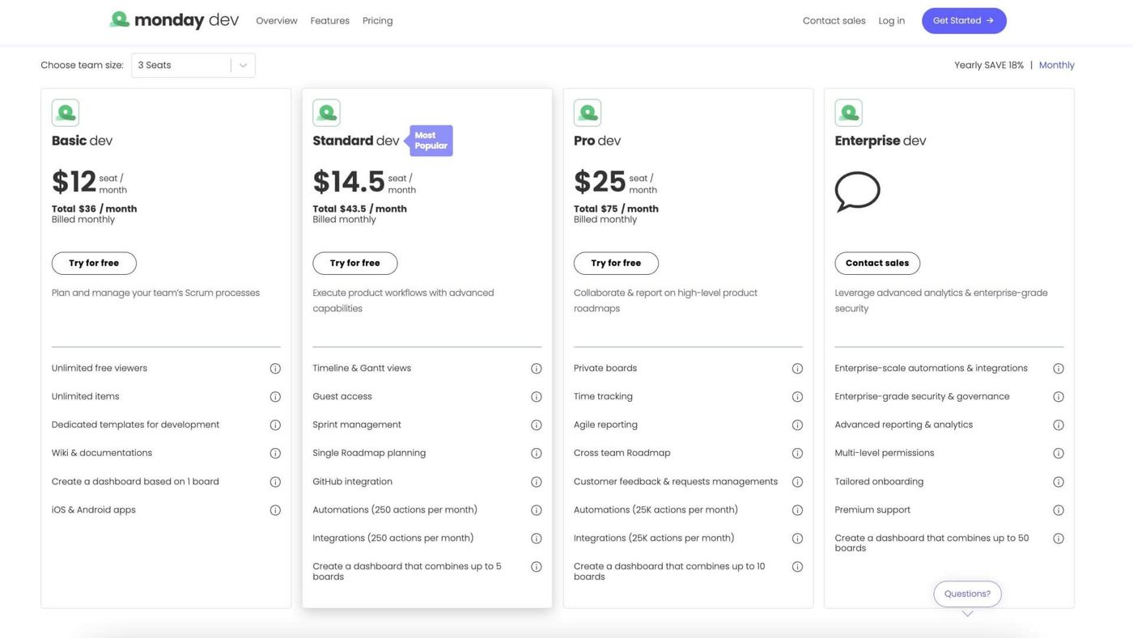Open info icon for Guest access
The width and height of the screenshot is (1133, 638).
coord(536,397)
